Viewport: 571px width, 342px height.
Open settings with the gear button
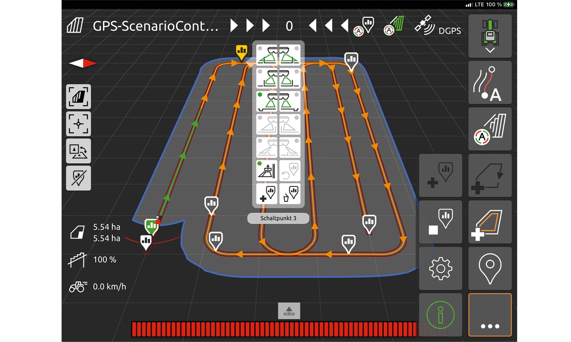(440, 268)
